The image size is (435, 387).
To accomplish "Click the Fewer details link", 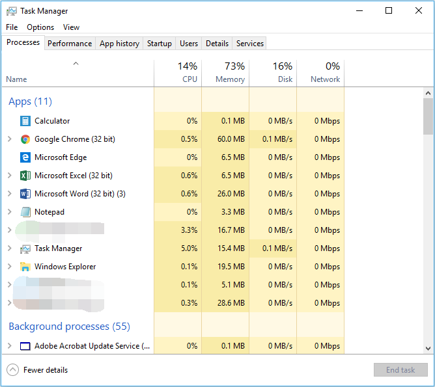I will click(x=46, y=370).
